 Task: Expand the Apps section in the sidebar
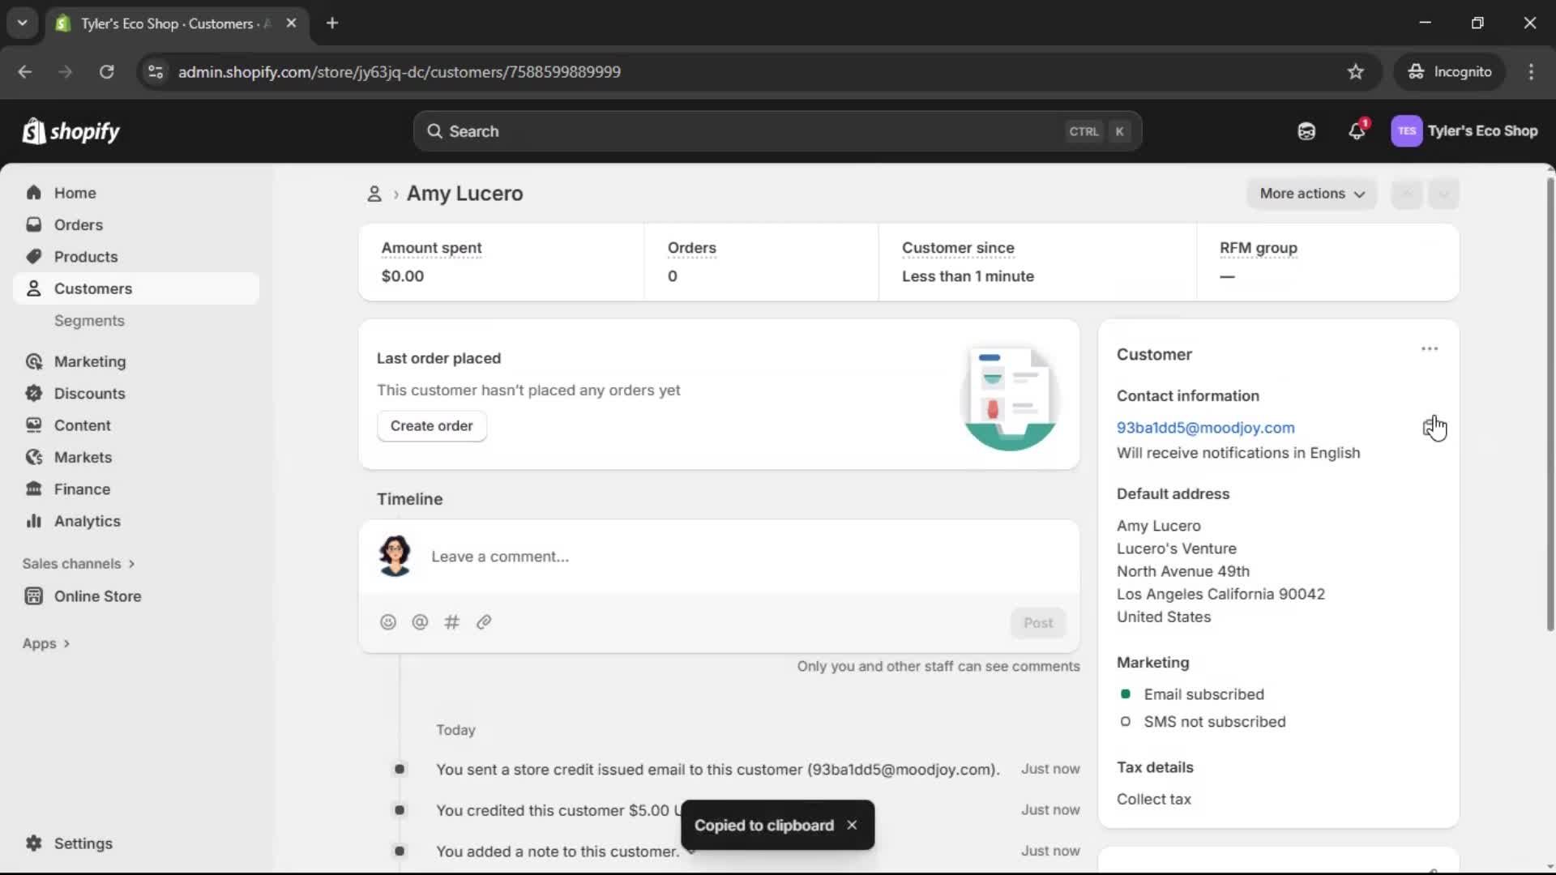(x=46, y=643)
